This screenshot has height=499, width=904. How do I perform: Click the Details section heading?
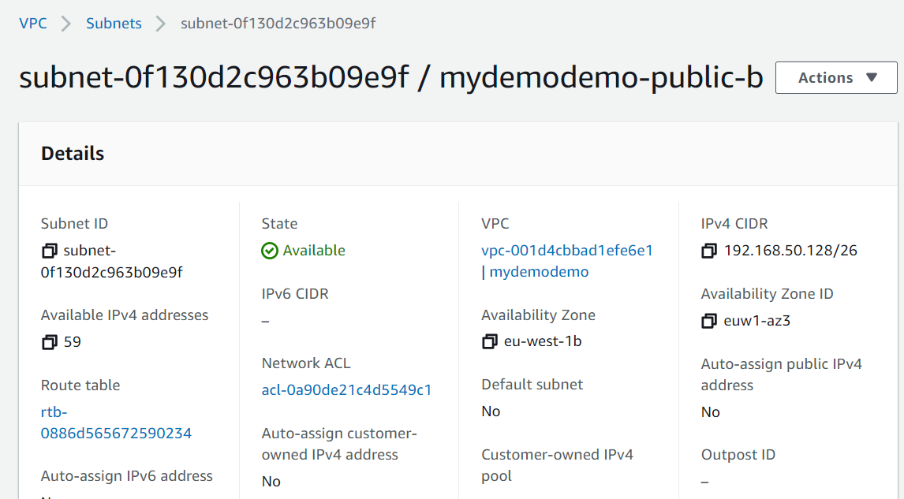coord(73,154)
